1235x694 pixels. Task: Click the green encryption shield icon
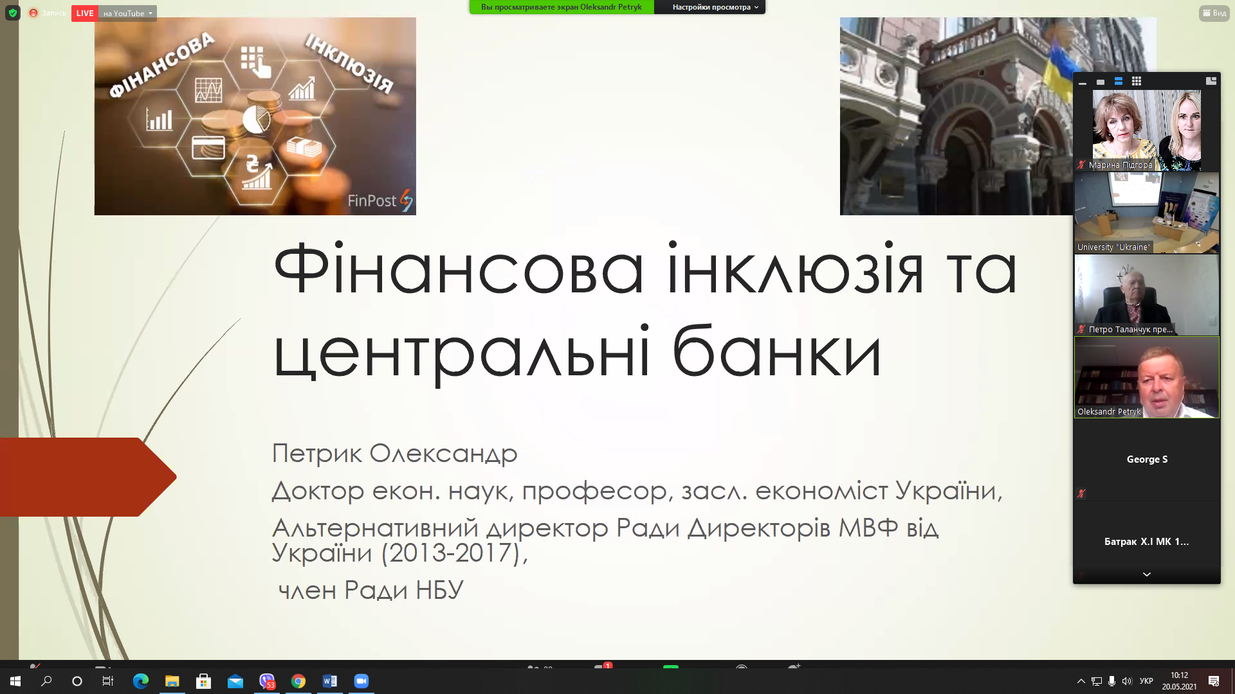point(13,13)
